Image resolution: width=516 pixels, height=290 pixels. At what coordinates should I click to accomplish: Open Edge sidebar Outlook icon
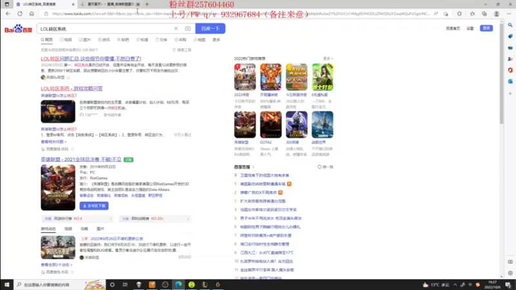pyautogui.click(x=510, y=81)
